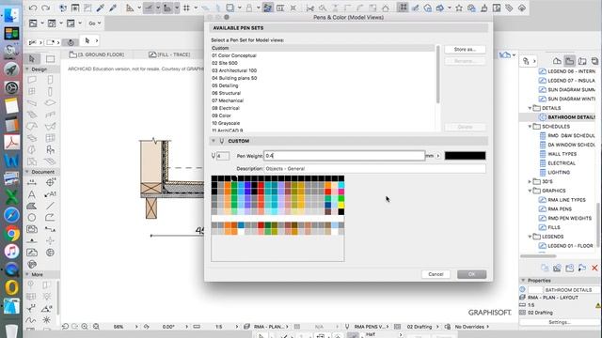
Task: Select the Text tool (letter A)
Action: 32,194
